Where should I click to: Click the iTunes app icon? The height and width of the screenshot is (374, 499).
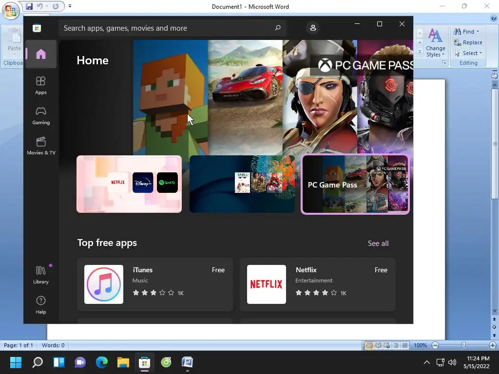point(104,284)
